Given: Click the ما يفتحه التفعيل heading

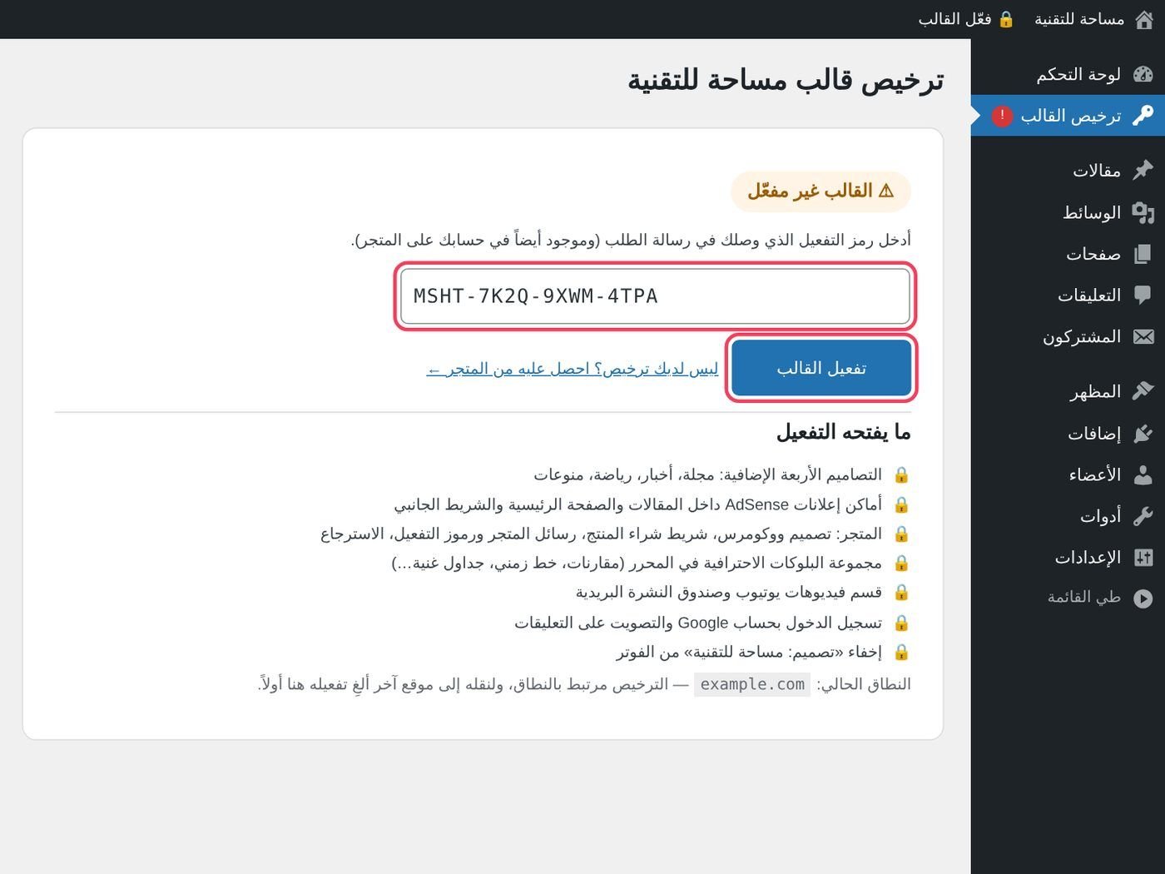Looking at the screenshot, I should pos(844,432).
